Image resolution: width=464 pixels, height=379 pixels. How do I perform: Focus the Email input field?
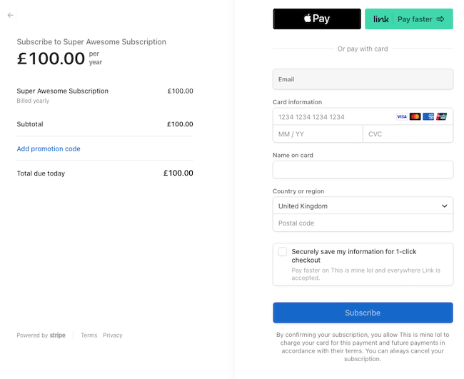(363, 79)
